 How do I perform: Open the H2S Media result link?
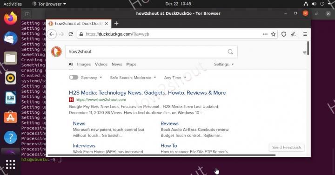(x=147, y=93)
